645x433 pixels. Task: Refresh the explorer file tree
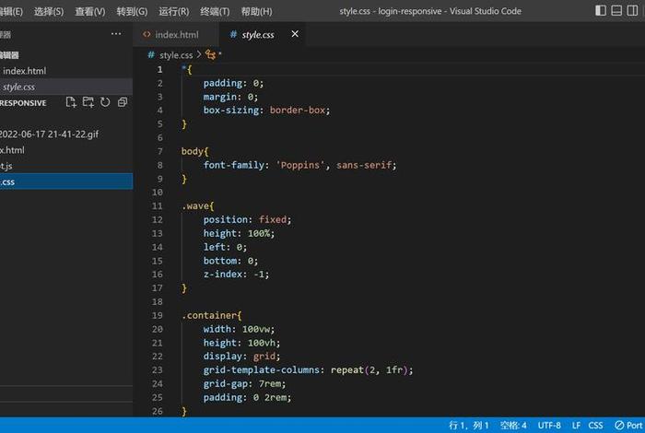pos(105,102)
